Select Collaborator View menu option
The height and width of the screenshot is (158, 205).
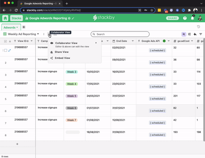click(74, 45)
